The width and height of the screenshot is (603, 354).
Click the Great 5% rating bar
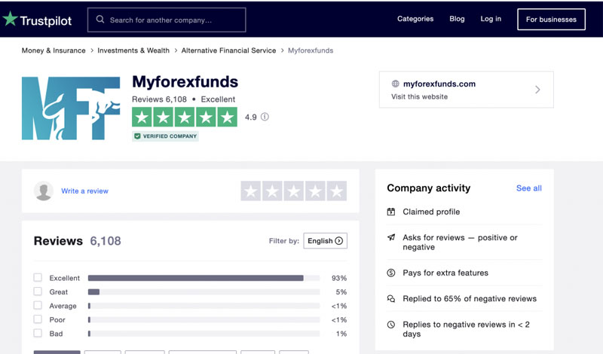point(204,291)
